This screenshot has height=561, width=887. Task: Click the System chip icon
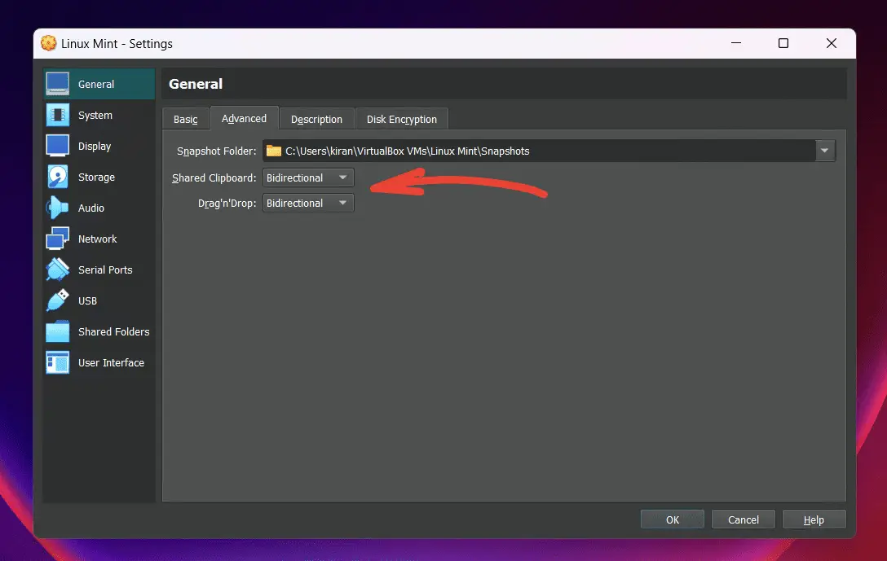tap(57, 116)
